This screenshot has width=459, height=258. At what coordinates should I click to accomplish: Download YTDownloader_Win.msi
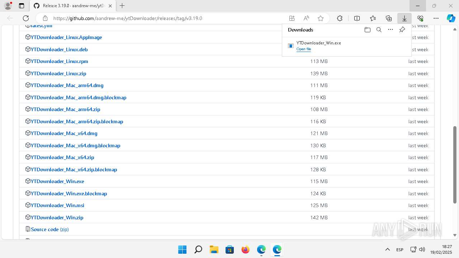(57, 205)
